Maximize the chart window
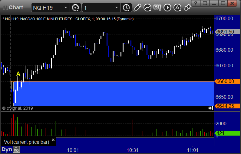This screenshot has width=241, height=154. (223, 3)
